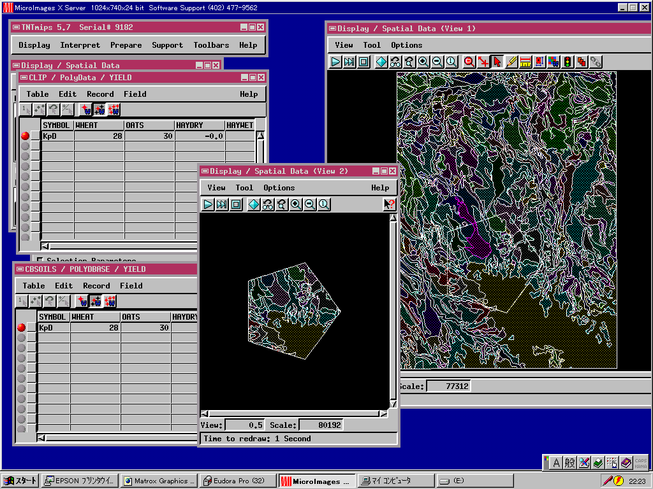Click the Redraw play icon in View 1
653x489 pixels.
[336, 62]
